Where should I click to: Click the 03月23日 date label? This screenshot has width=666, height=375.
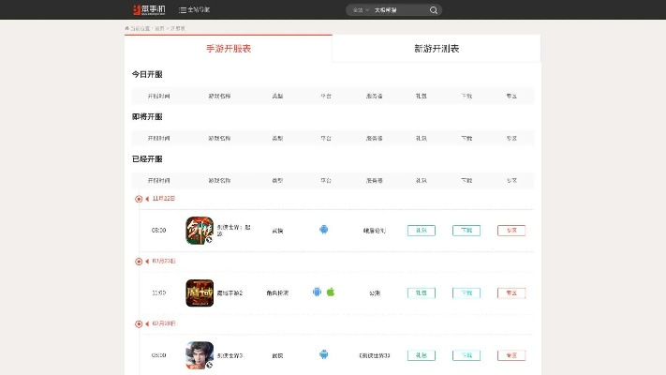tap(164, 261)
